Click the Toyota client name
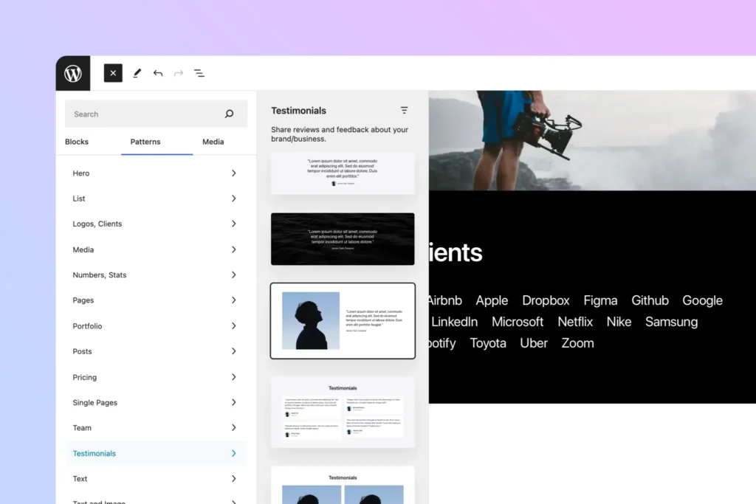 click(x=488, y=343)
